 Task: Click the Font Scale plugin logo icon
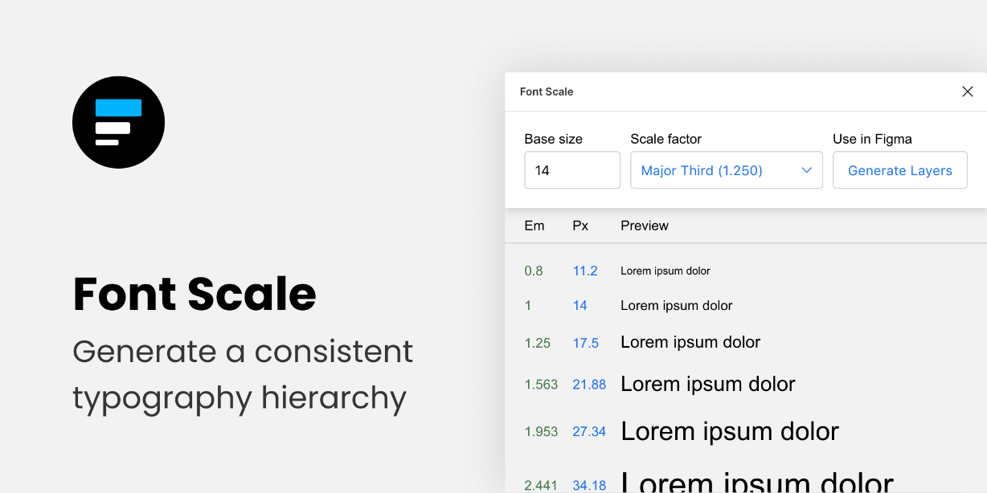tap(118, 122)
